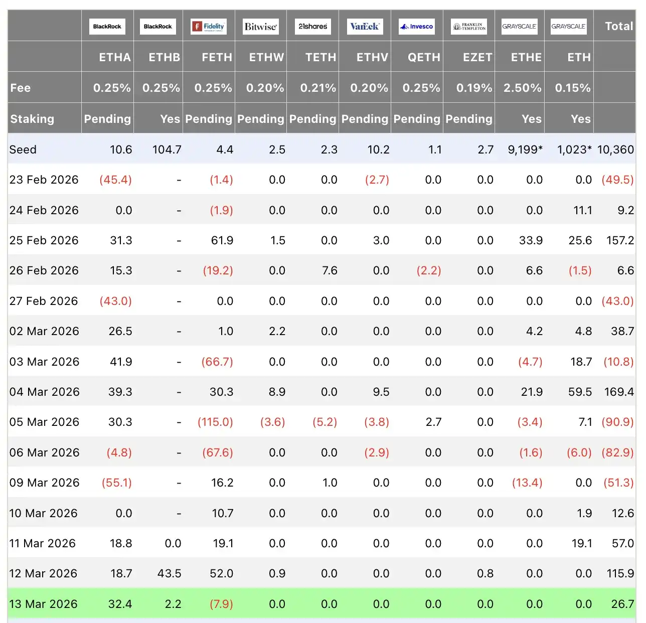Click the 05 Mar 2026 row date
The width and height of the screenshot is (646, 623).
[44, 422]
